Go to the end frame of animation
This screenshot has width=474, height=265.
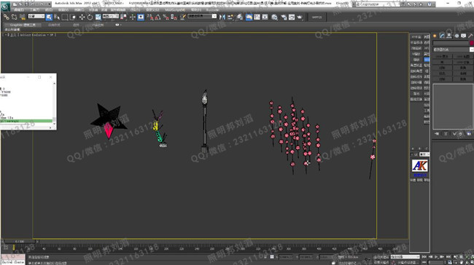pyautogui.click(x=448, y=257)
